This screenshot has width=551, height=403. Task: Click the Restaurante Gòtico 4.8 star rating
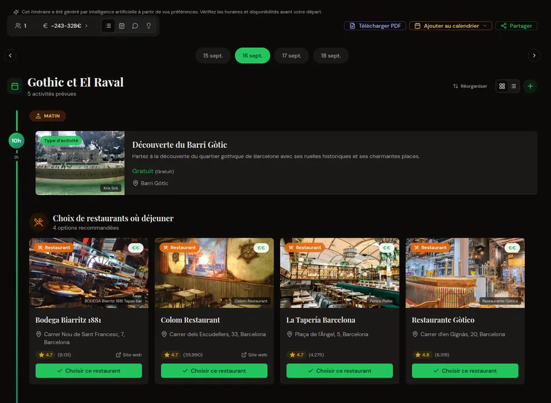click(422, 355)
